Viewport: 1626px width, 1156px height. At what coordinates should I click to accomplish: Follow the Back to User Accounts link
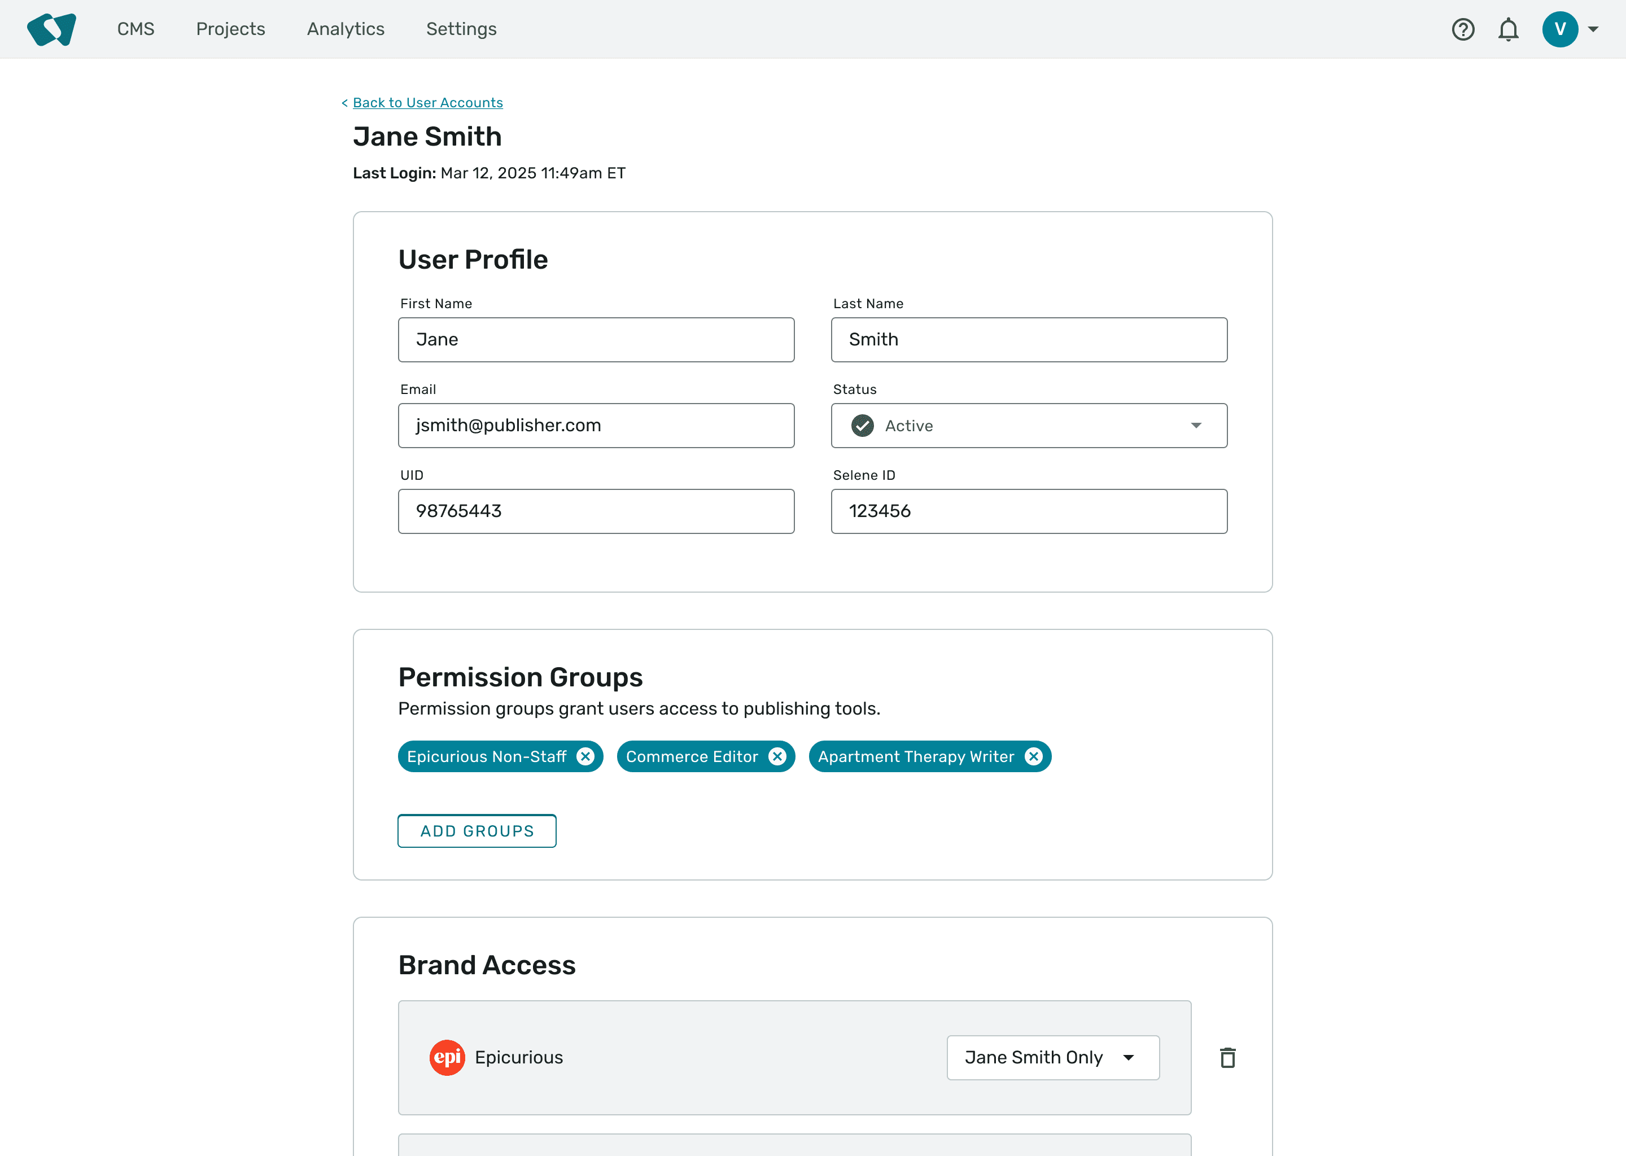pos(428,103)
